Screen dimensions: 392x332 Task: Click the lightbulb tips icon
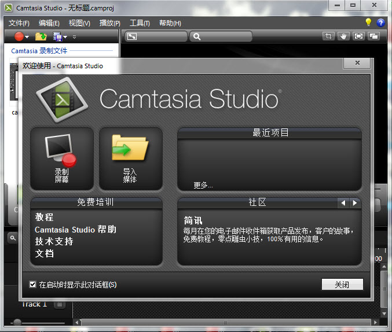[368, 23]
